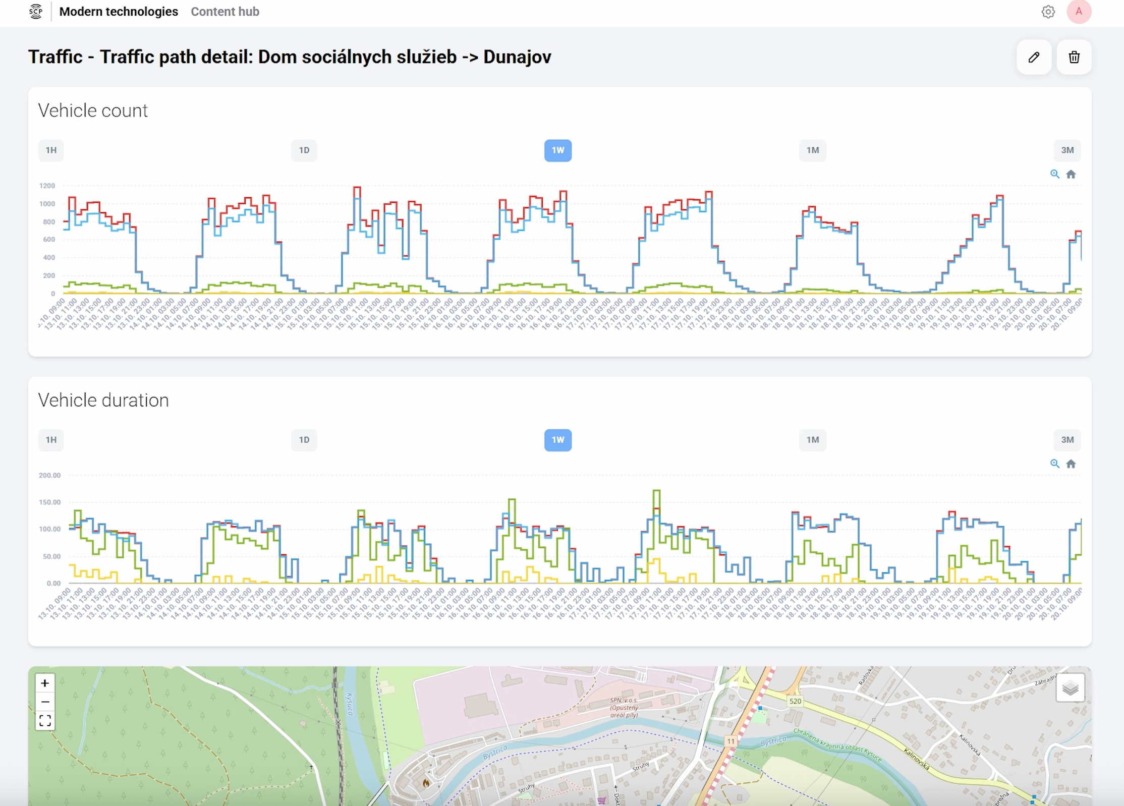This screenshot has width=1124, height=806.
Task: Enable 1M range on Vehicle duration chart
Action: (812, 440)
